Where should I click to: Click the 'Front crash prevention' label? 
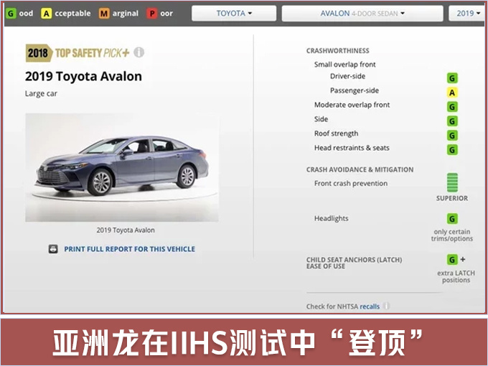pos(351,183)
